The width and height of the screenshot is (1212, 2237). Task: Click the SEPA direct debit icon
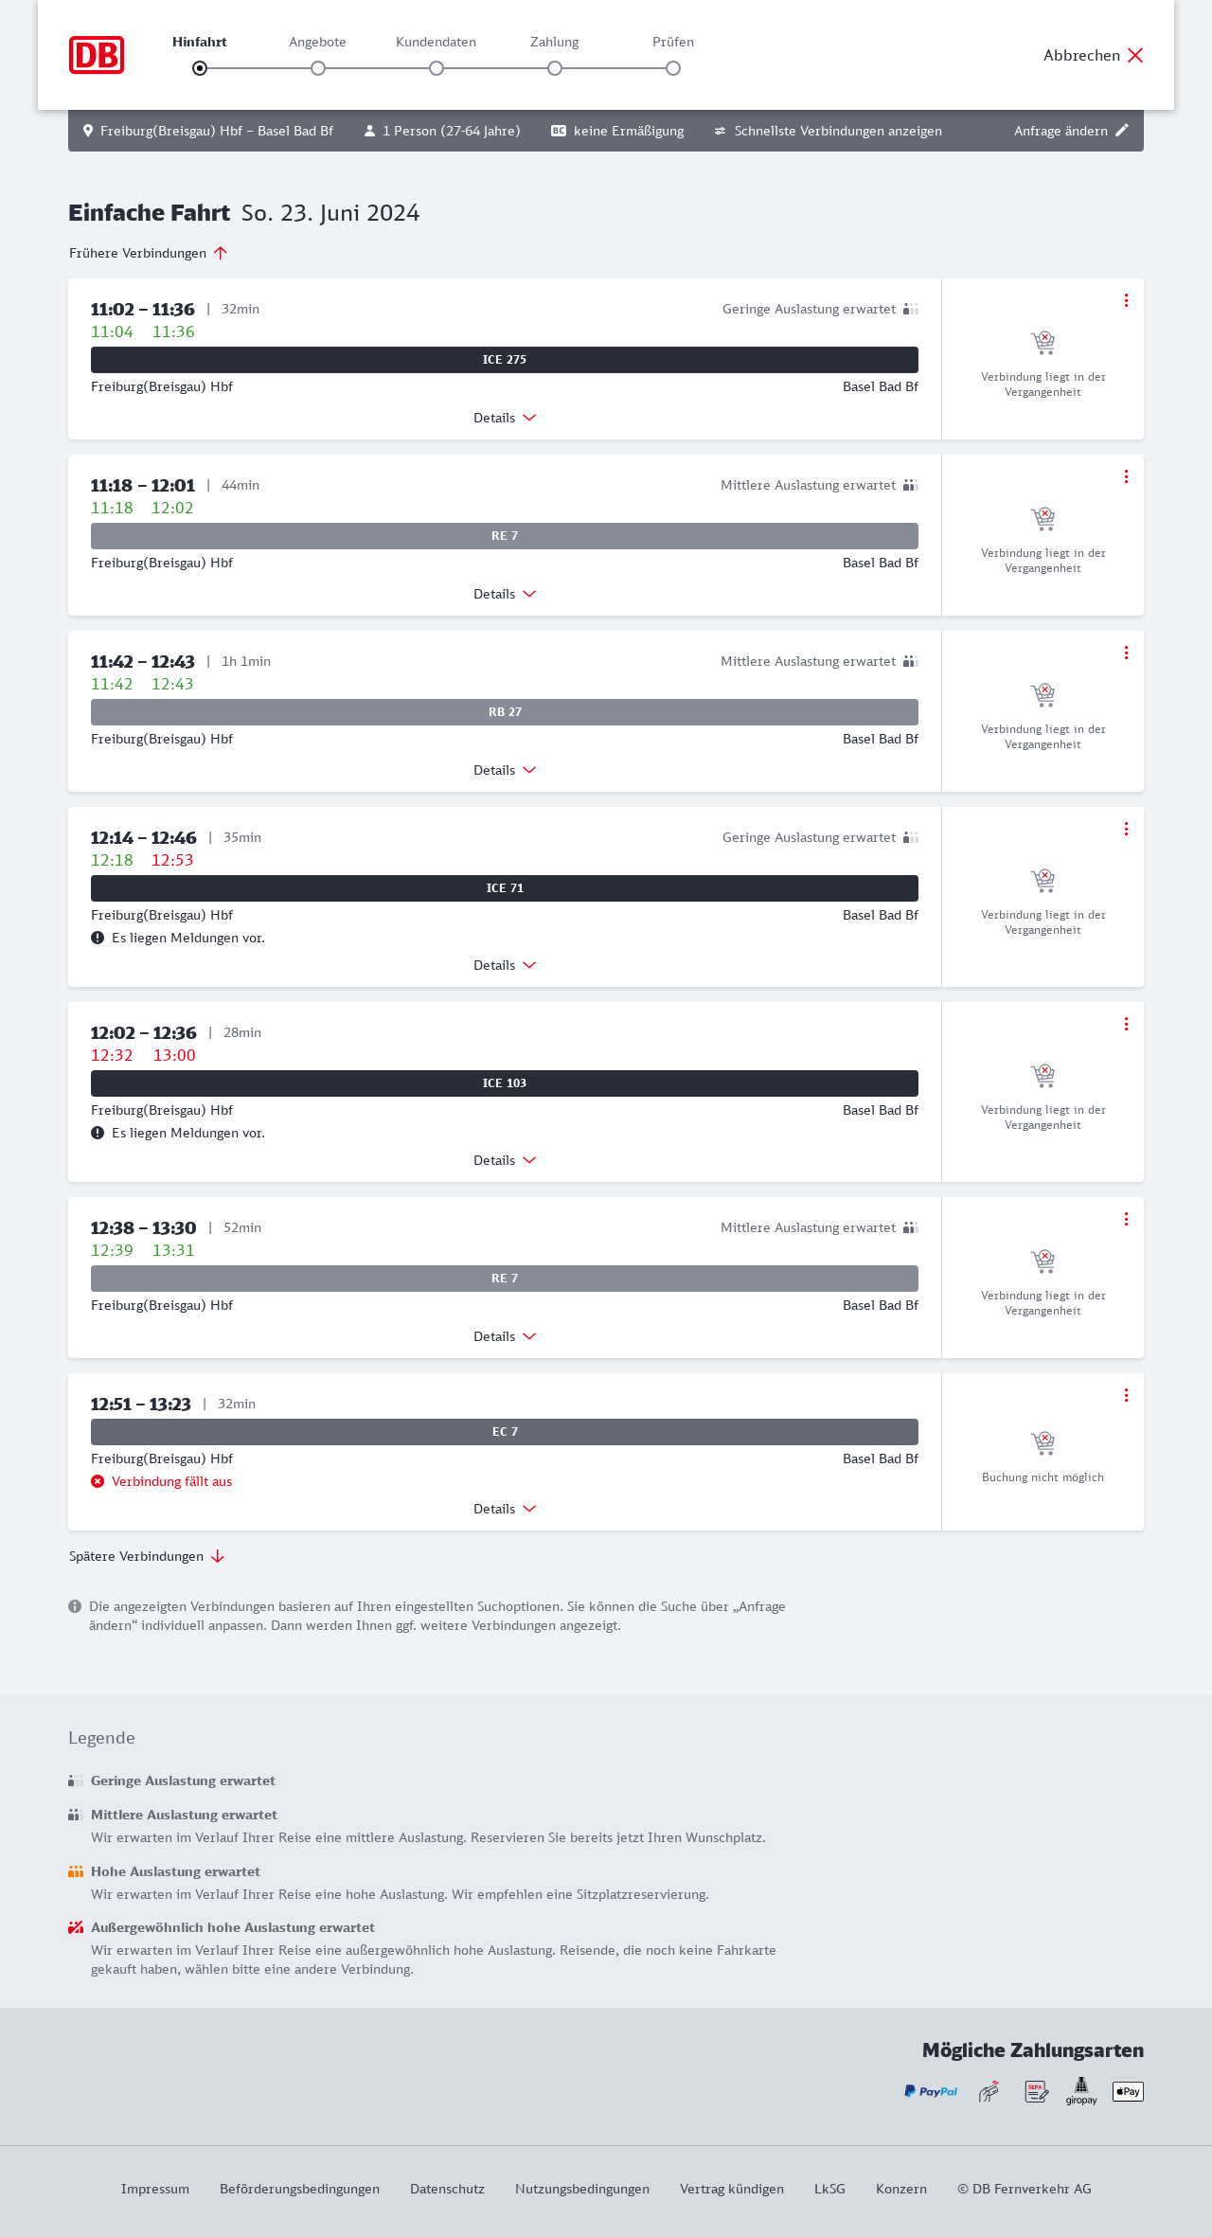click(1036, 2091)
